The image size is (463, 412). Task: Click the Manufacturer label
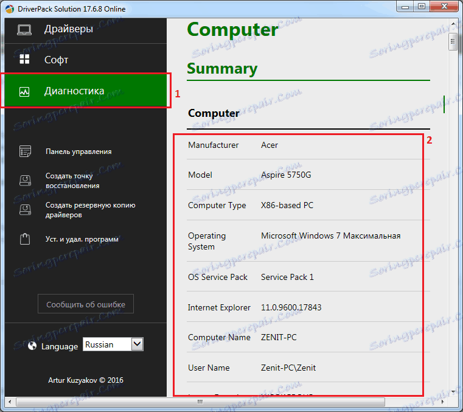213,145
